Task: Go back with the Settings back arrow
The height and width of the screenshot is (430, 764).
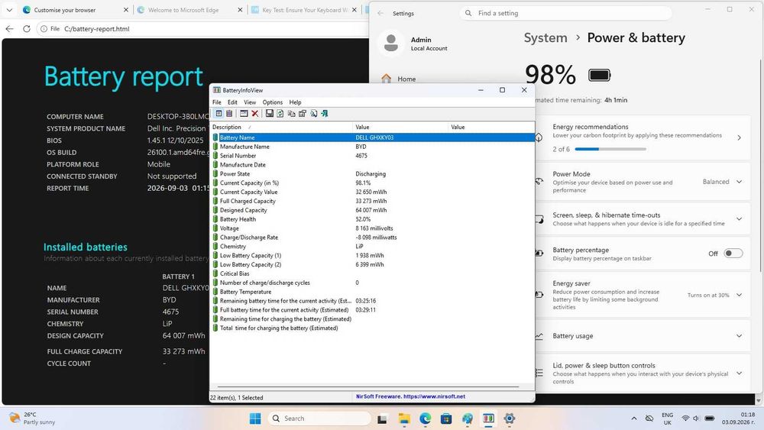Action: point(380,13)
